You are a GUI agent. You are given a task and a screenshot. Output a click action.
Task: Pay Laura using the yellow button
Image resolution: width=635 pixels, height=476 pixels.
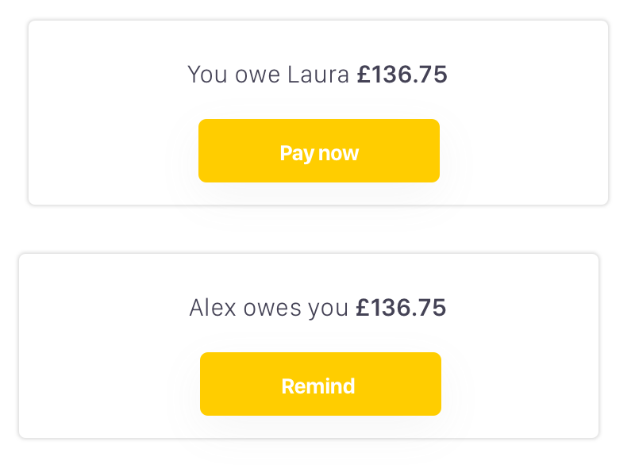319,152
